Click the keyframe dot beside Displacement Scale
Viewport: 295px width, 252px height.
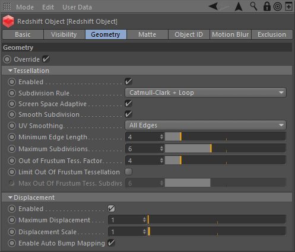(12, 232)
